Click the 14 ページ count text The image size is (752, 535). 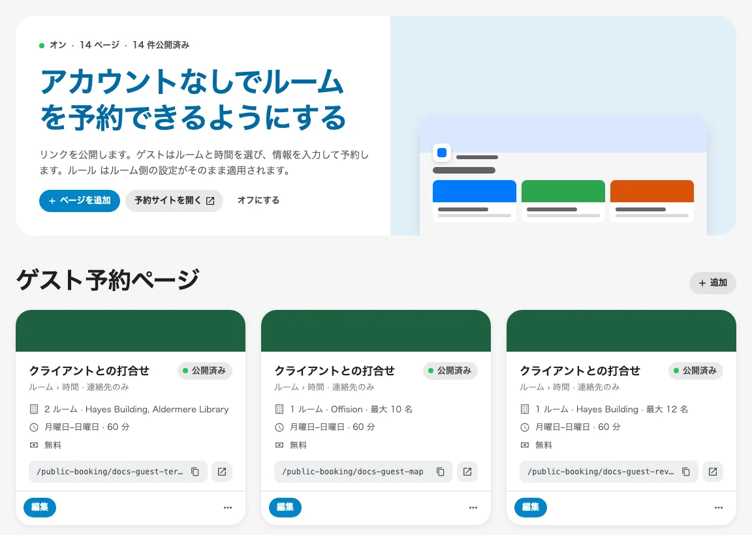tap(99, 45)
